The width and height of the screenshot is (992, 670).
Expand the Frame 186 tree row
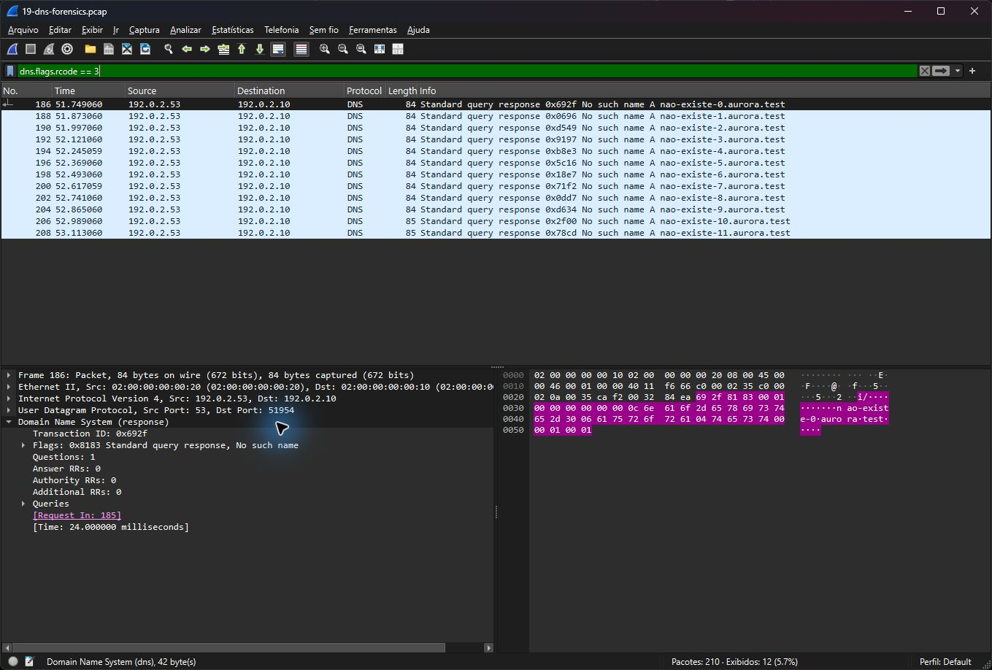[x=9, y=375]
